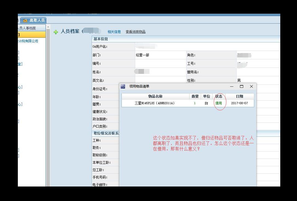
Task: Click the green plus icon beside 人员档案
Action: [56, 32]
